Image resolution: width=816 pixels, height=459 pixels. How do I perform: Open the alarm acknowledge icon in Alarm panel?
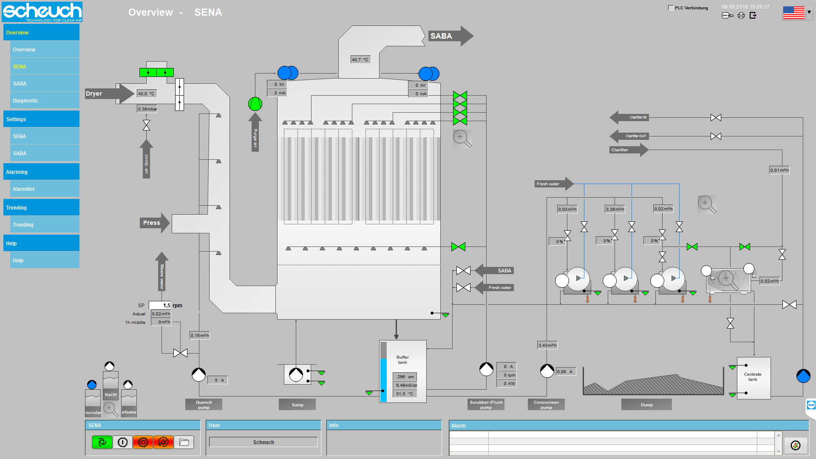796,445
